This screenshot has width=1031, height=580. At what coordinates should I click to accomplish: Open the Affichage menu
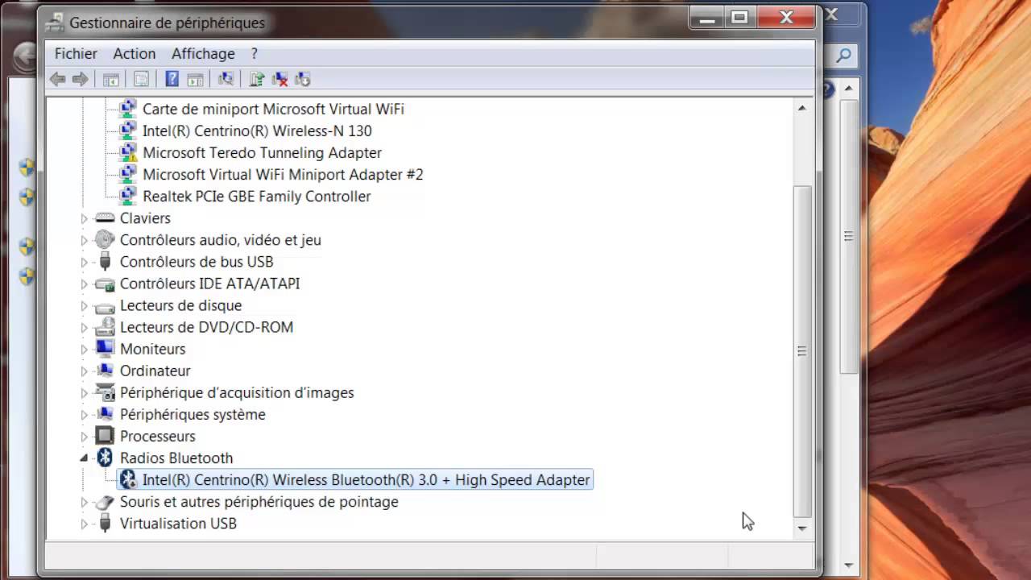tap(203, 53)
